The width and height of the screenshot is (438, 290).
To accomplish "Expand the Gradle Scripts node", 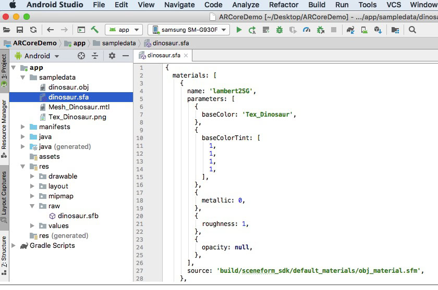I will click(x=13, y=246).
